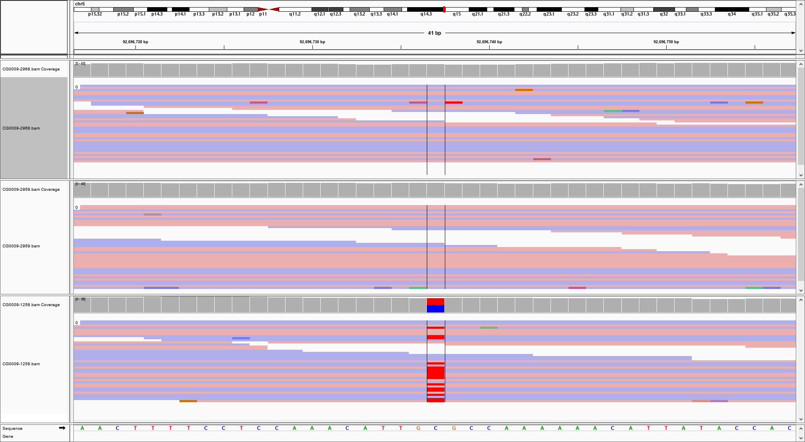Click the 92,696,740 bp ruler position
Viewport: 805px width, 442px height.
pos(489,42)
